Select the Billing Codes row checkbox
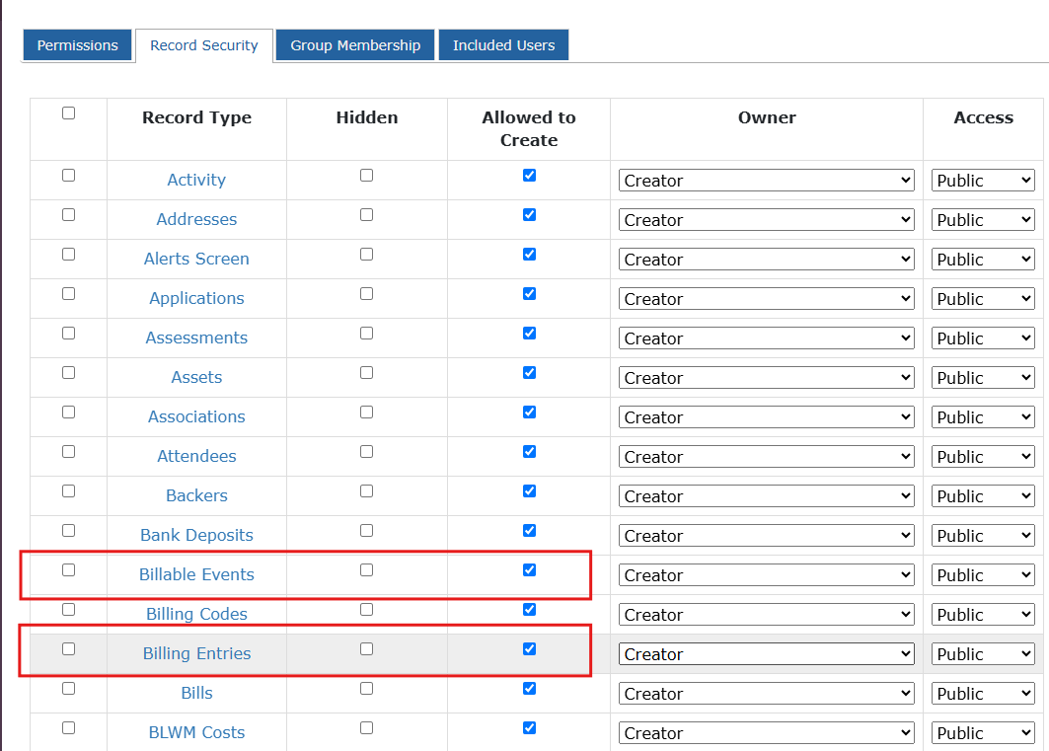The height and width of the screenshot is (751, 1049). (x=68, y=609)
